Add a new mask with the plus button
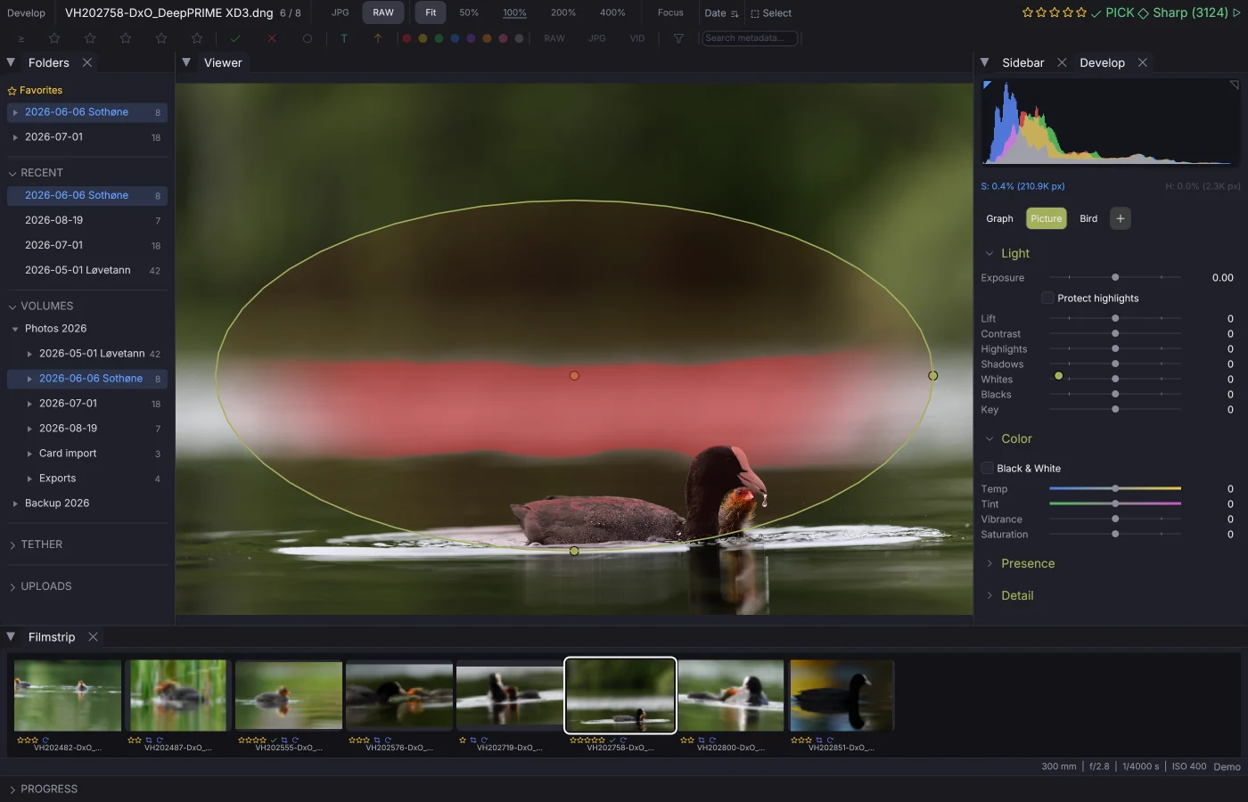 [x=1121, y=218]
